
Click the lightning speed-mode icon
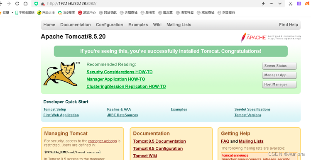(x=263, y=4)
